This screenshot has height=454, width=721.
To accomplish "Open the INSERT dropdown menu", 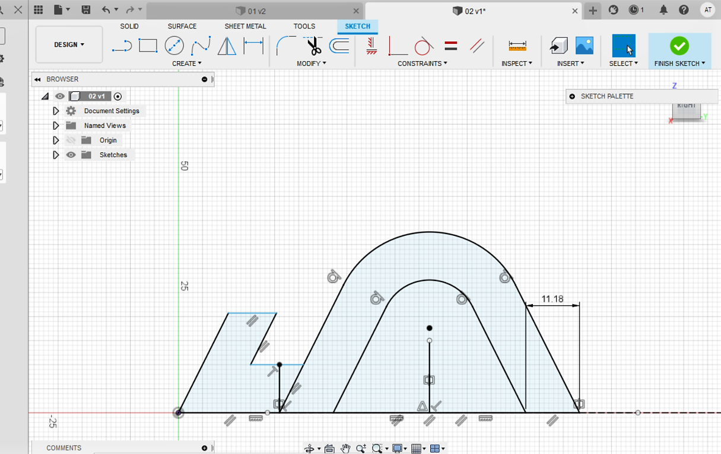I will [570, 63].
